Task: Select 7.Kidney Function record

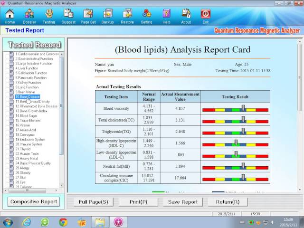Action: (28, 83)
